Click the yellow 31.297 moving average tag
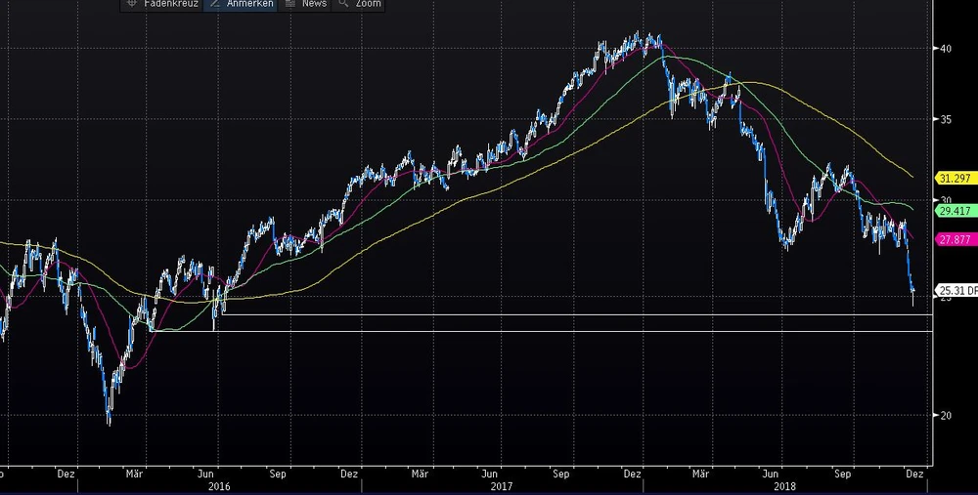Screen dimensions: 978x495 953,179
